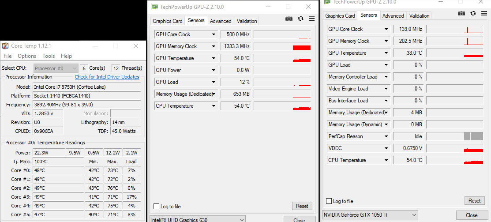Open Check for Intel Driver Updates link
This screenshot has width=491, height=222.
point(107,77)
